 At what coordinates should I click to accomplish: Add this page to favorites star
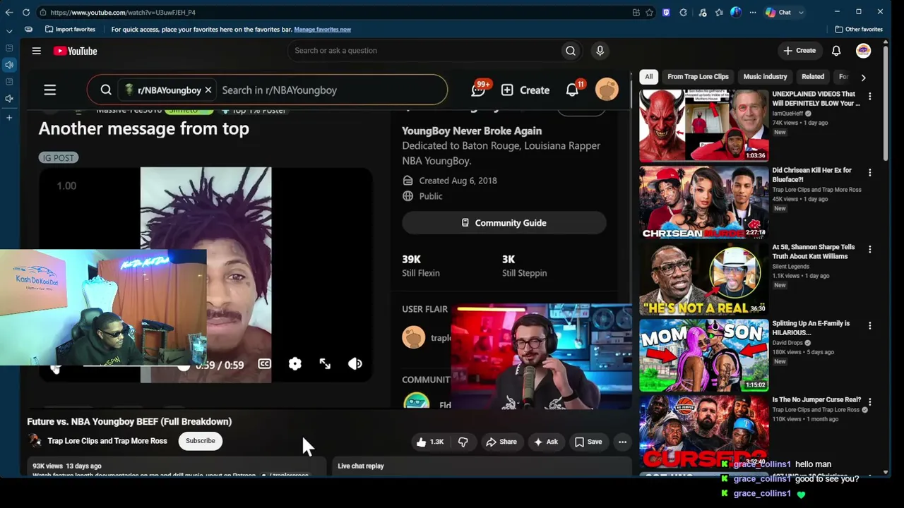(x=649, y=12)
